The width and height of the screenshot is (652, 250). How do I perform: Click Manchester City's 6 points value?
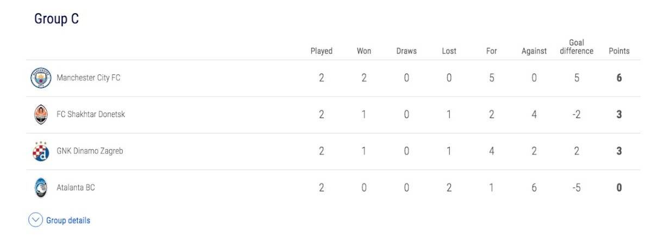tap(619, 78)
